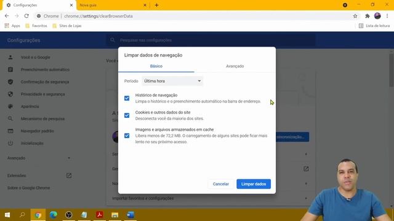Open Aparência in sidebar
Screen dimensions: 394x221
(x=30, y=106)
